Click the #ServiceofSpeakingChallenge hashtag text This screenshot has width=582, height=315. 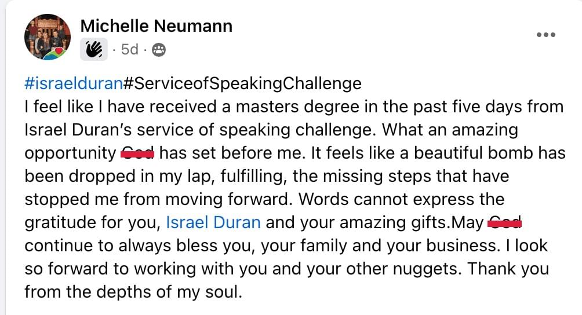pos(242,83)
